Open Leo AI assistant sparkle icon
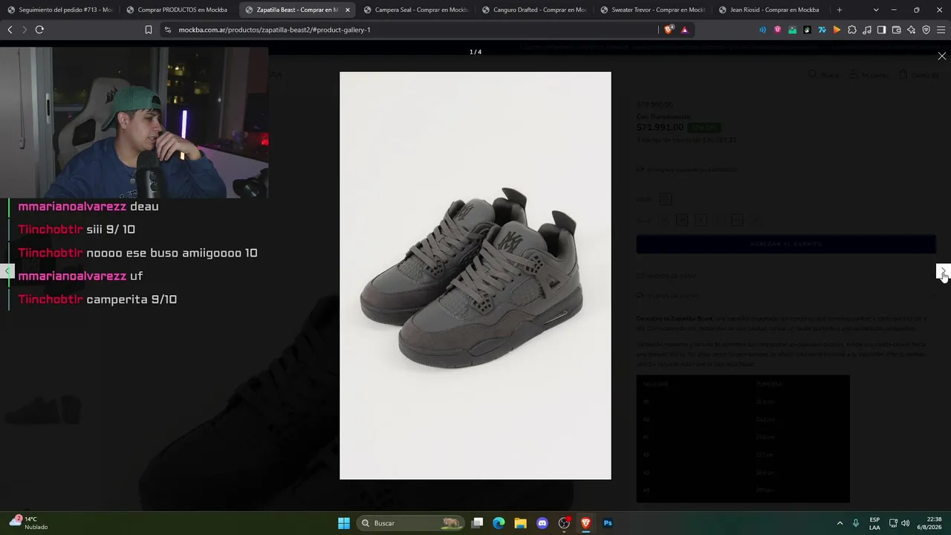The image size is (951, 535). pos(911,30)
